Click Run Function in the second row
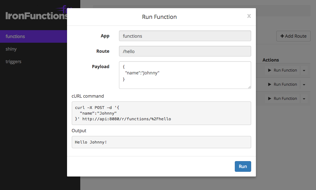The image size is (316, 190). pyautogui.click(x=282, y=84)
